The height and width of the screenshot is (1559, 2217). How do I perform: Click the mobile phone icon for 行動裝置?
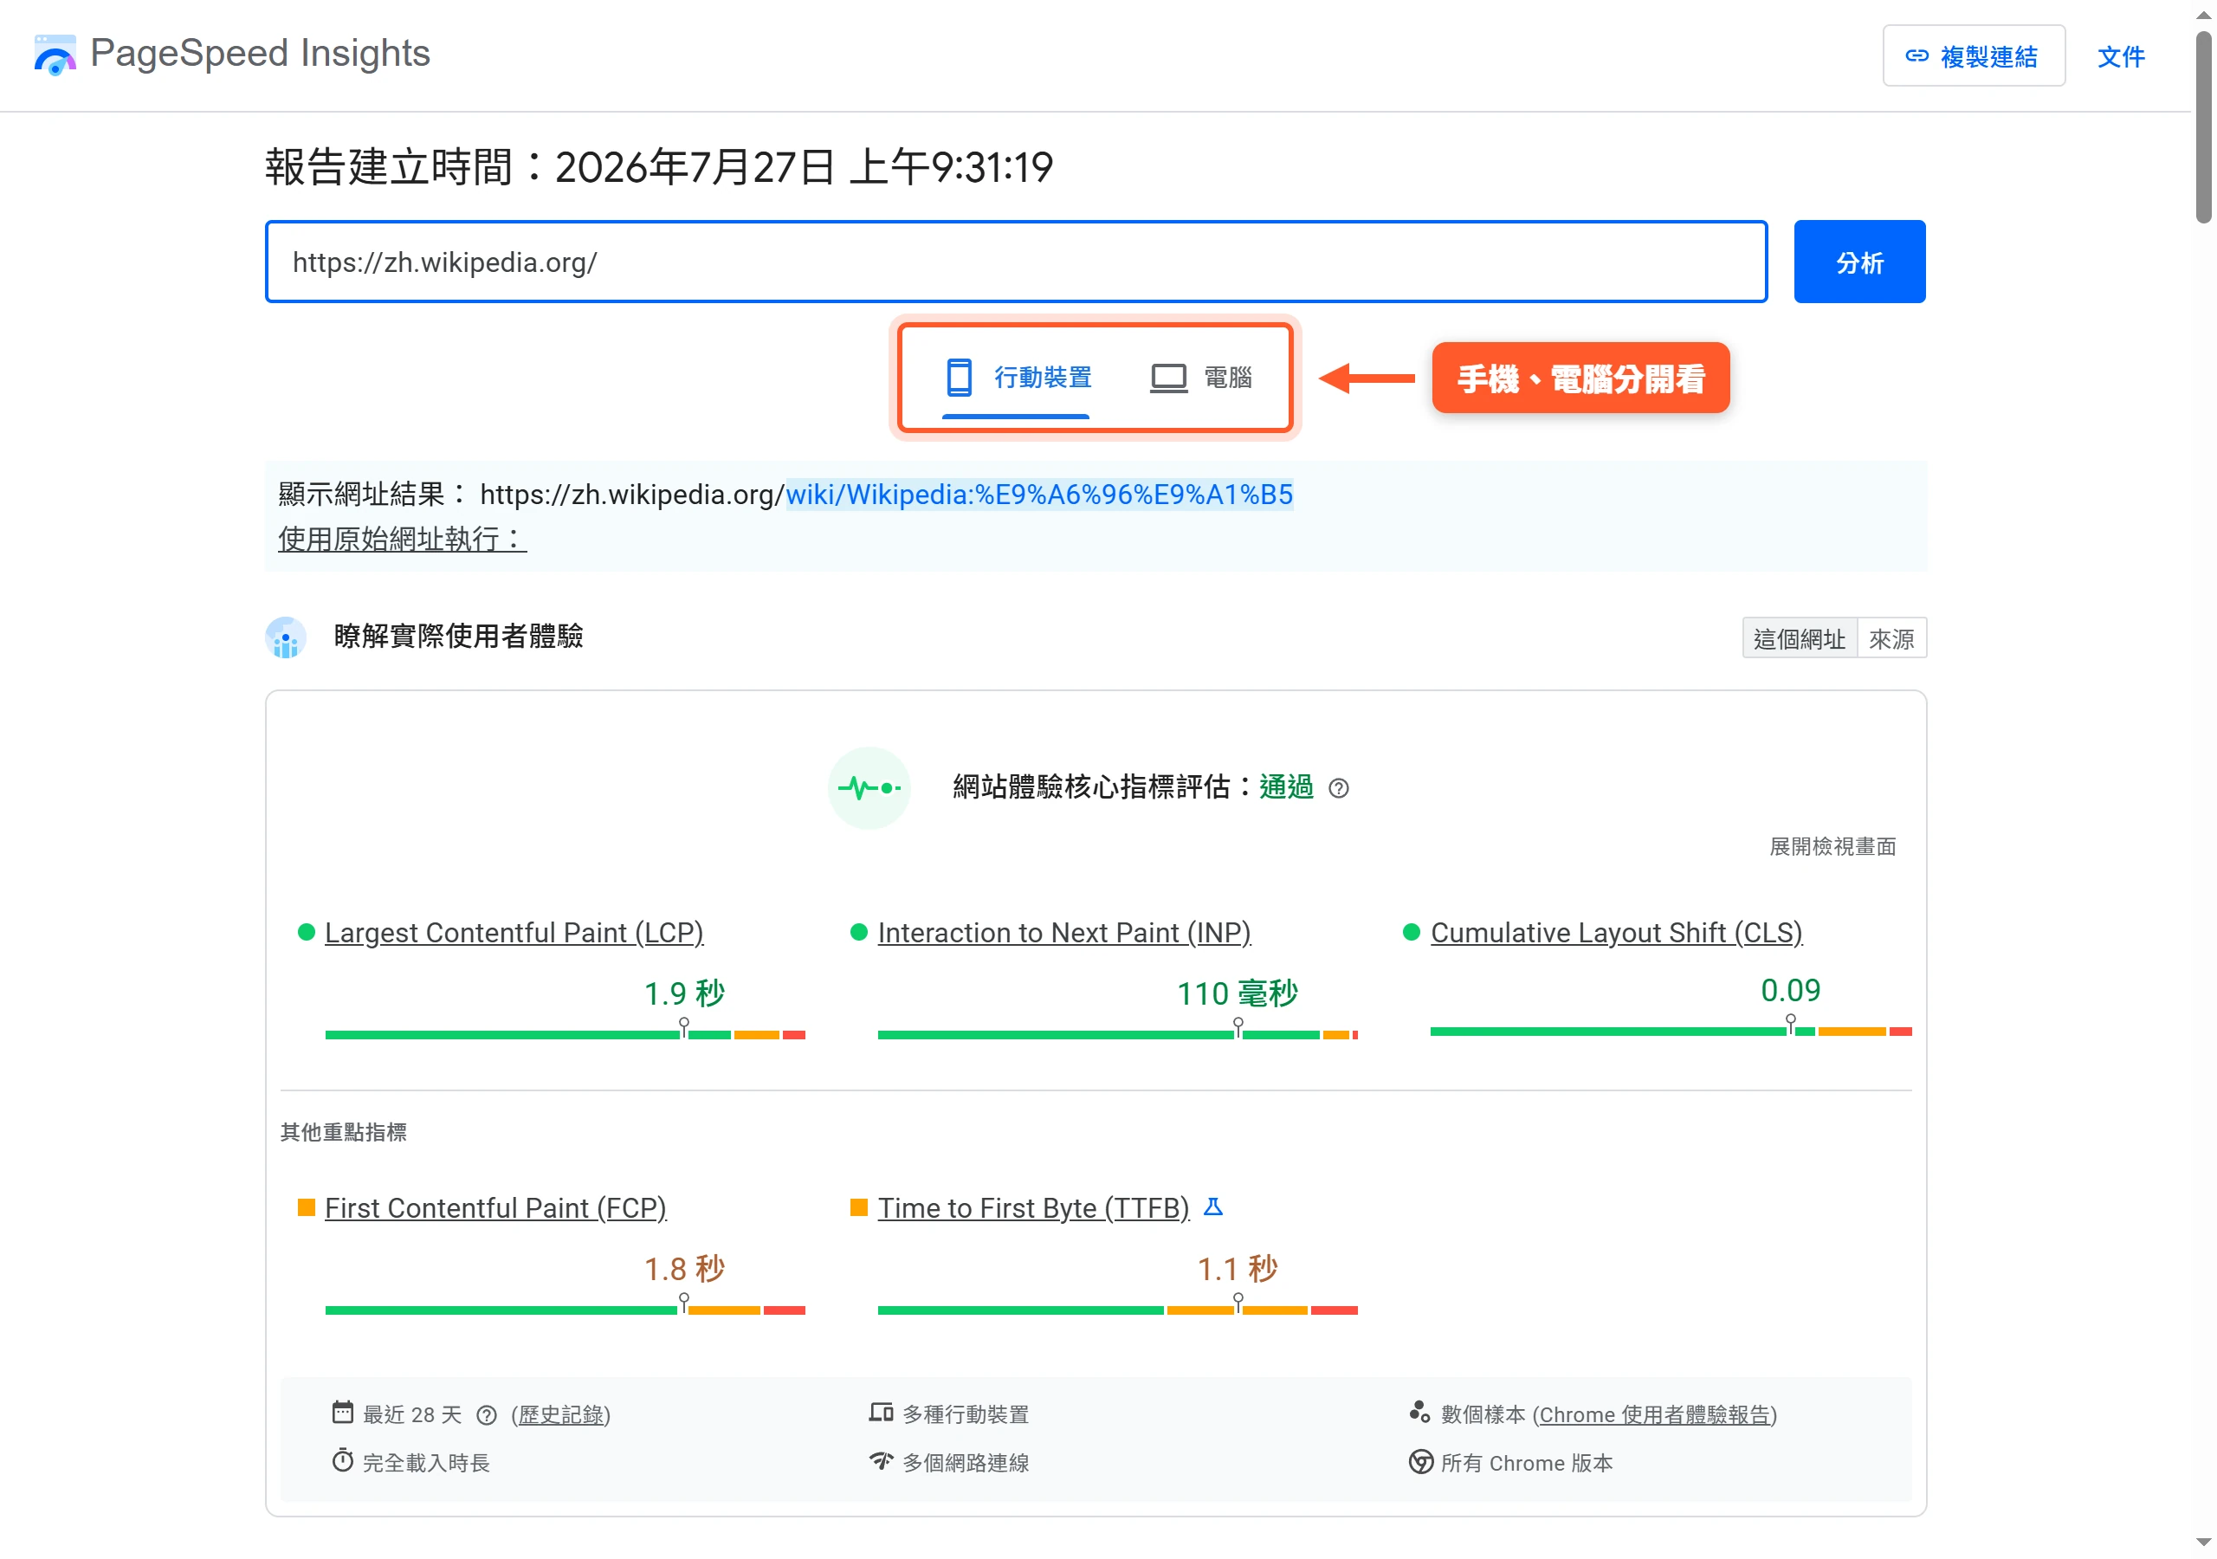(959, 377)
